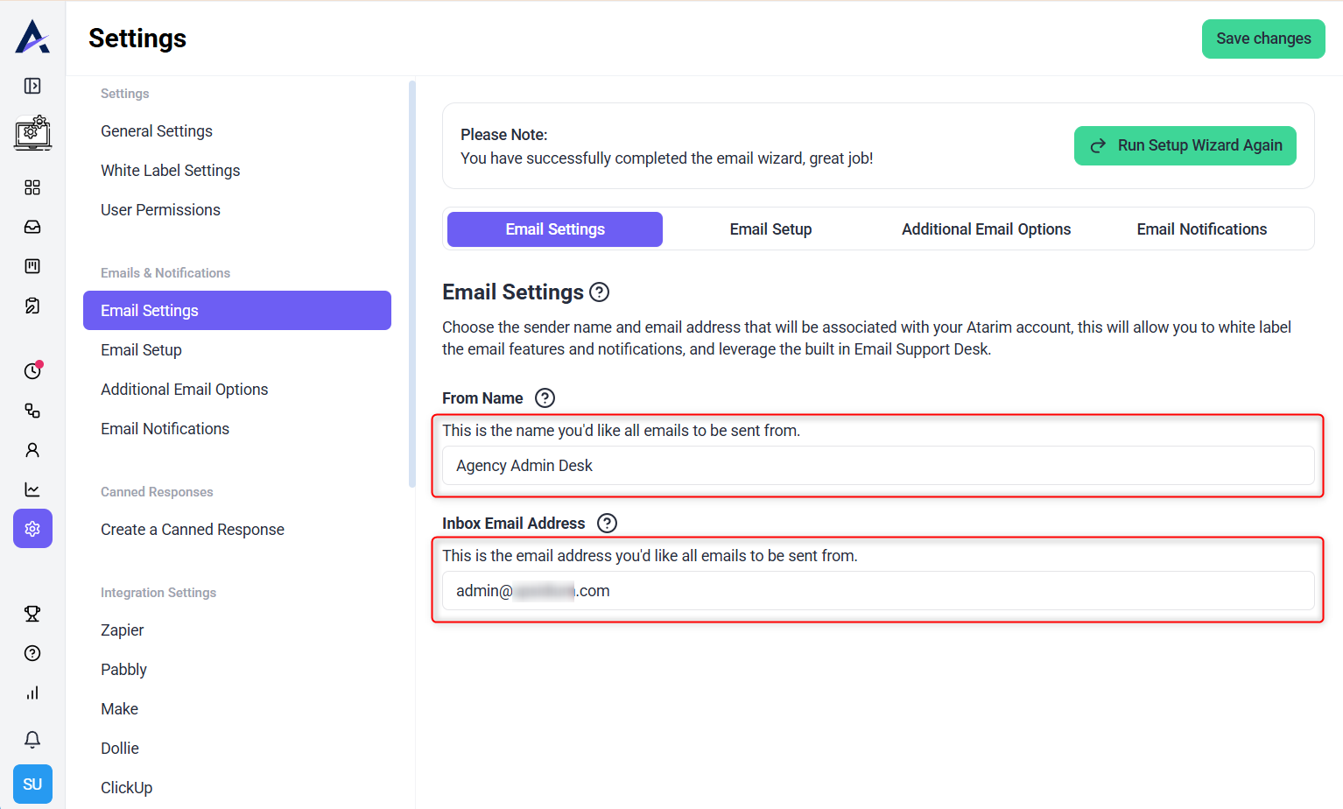
Task: Open the inbox tray icon
Action: (x=32, y=227)
